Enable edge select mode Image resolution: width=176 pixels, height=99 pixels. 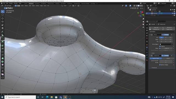pyautogui.click(x=17, y=5)
